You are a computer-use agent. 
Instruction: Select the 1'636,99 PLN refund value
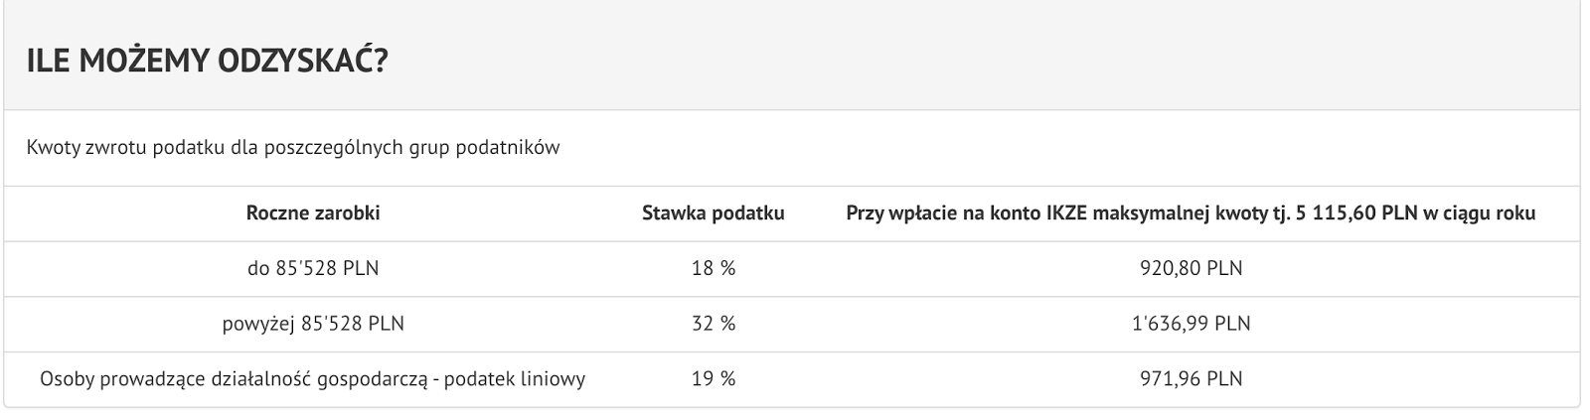click(1191, 324)
